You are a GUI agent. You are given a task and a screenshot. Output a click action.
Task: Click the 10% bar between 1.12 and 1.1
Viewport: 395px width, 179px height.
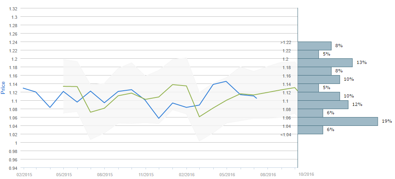[319, 96]
